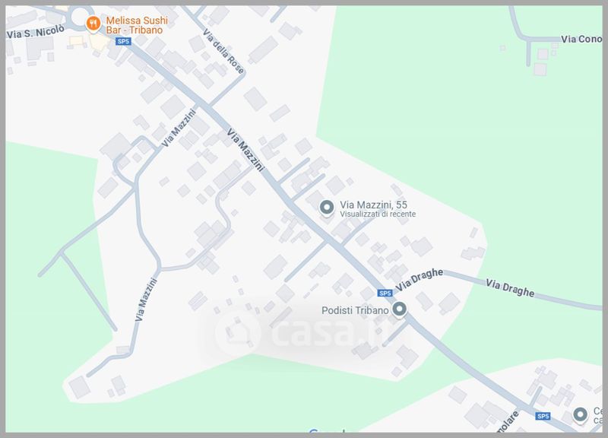The width and height of the screenshot is (608, 438).
Task: Click the Via Mazzini, 55 address text
Action: pos(373,205)
